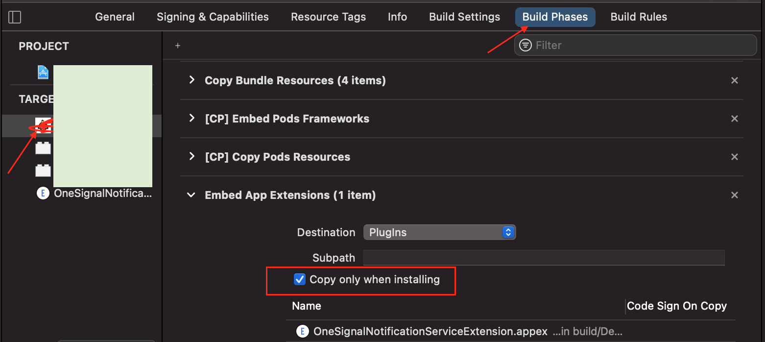This screenshot has width=765, height=342.
Task: Hide the navigator using the sidebar toggle icon
Action: coord(15,17)
